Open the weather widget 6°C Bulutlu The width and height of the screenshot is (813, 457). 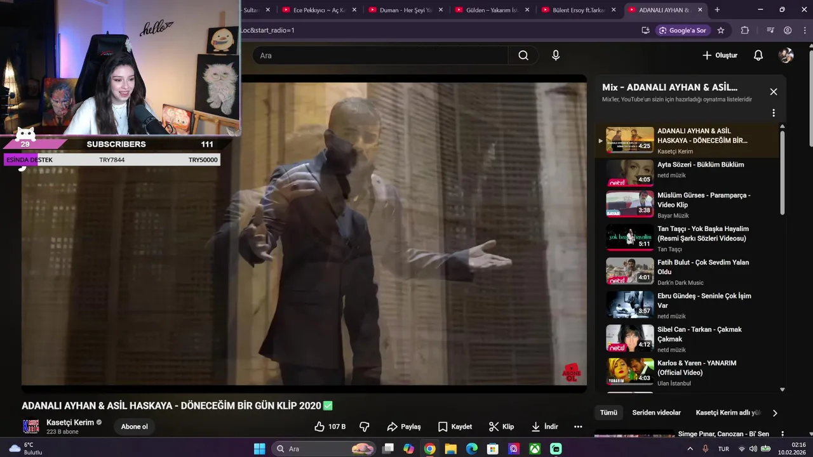pyautogui.click(x=27, y=449)
